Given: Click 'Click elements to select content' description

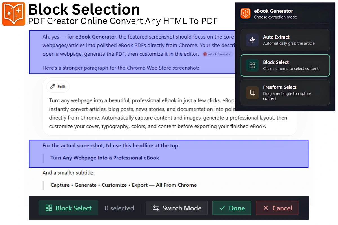Looking at the screenshot, I should [291, 69].
